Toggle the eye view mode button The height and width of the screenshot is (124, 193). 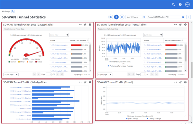116,17
